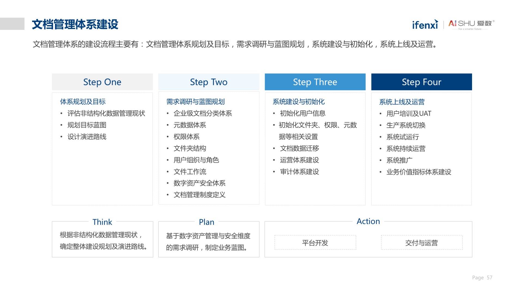Select bullet 权限体系
The height and width of the screenshot is (291, 518).
tap(186, 137)
